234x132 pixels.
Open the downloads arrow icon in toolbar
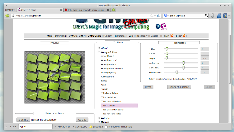[213, 16]
